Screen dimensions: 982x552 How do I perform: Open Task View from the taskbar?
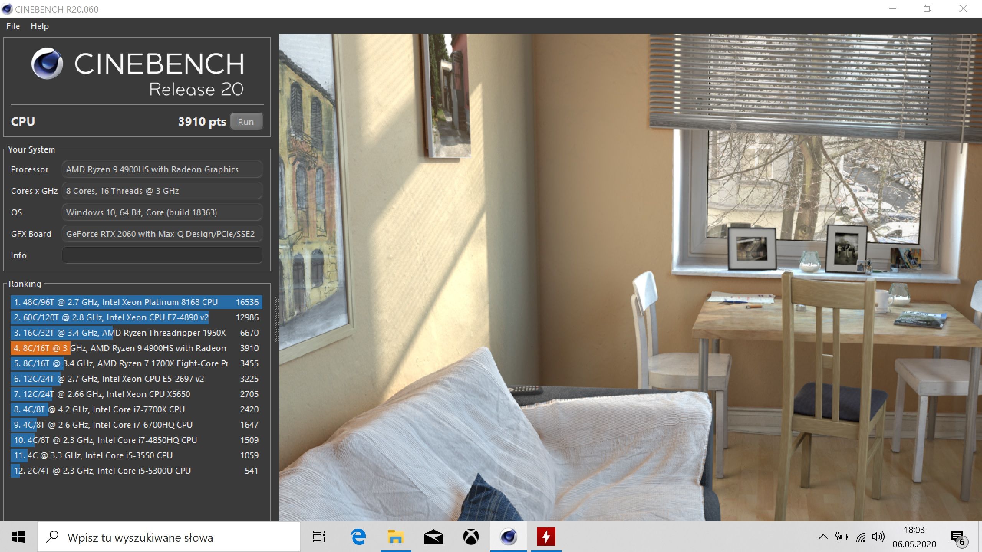click(319, 537)
